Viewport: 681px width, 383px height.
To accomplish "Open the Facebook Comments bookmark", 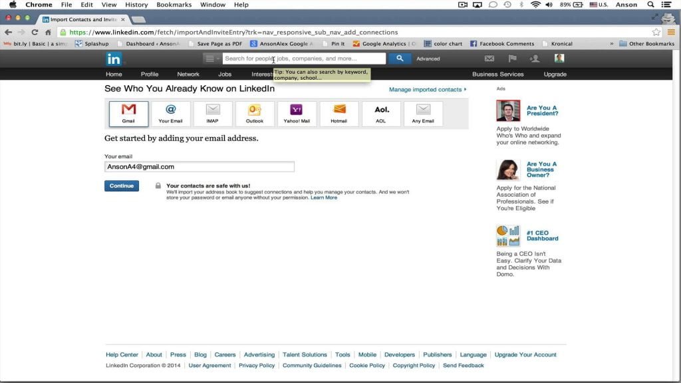I will point(502,43).
